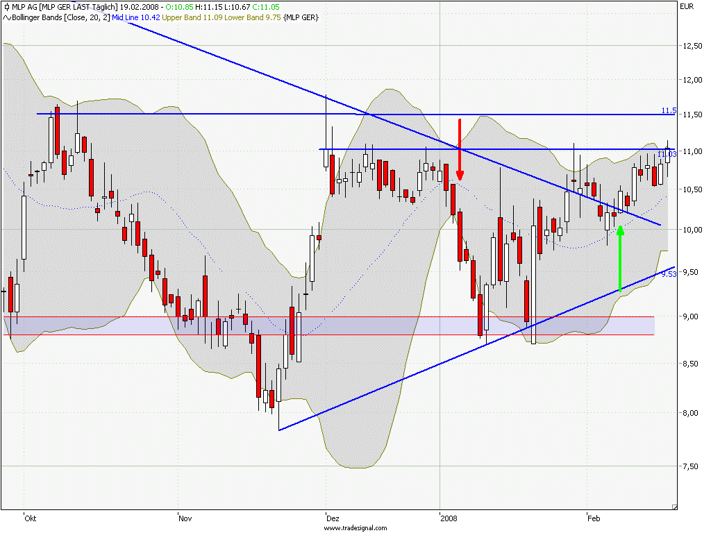Click the Bollinger Bands indicator line icon

click(7, 17)
